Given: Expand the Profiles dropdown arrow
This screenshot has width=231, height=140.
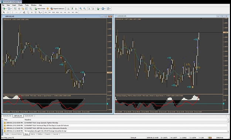Looking at the screenshot, I should click(11, 9).
